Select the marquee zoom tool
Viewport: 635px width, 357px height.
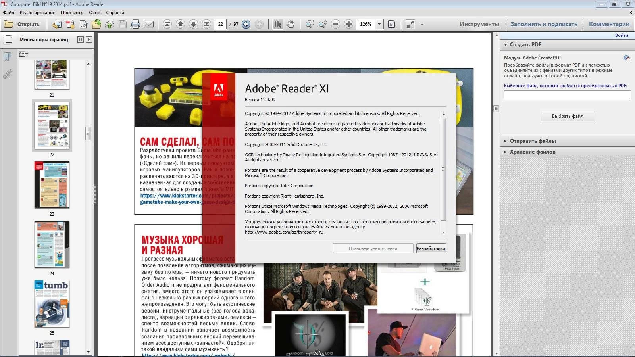309,24
